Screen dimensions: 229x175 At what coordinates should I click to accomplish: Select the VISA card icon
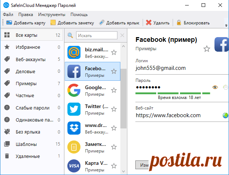tap(74, 166)
